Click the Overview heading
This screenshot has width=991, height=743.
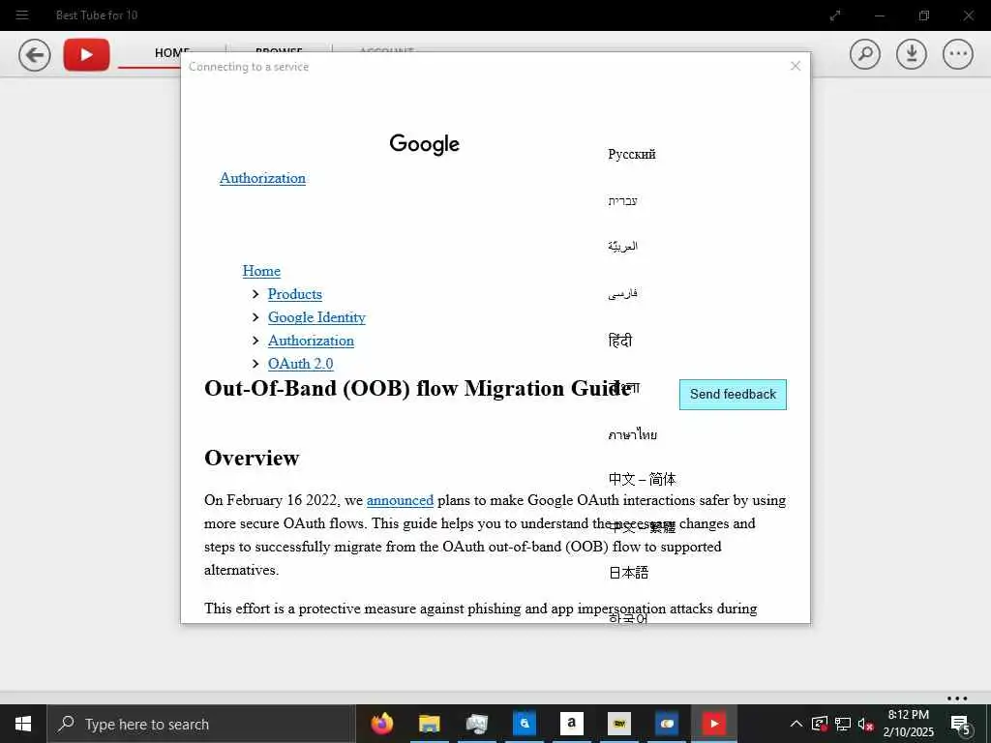pyautogui.click(x=252, y=458)
